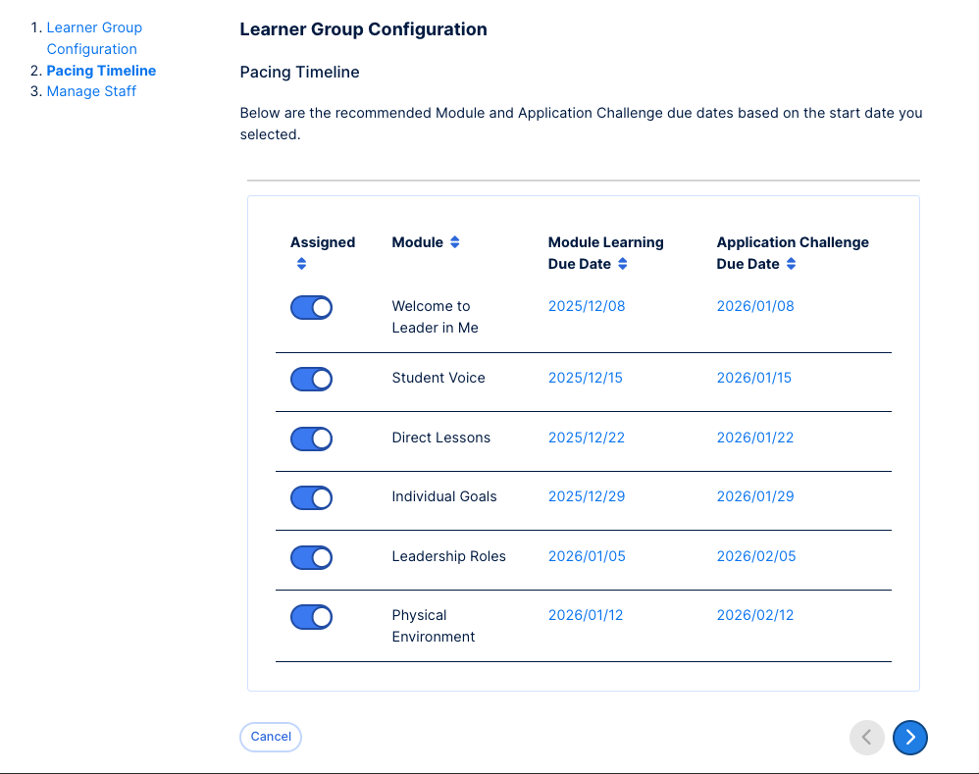Edit Leadership Roles due date 2026/01/05
The width and height of the screenshot is (979, 774).
[x=587, y=556]
